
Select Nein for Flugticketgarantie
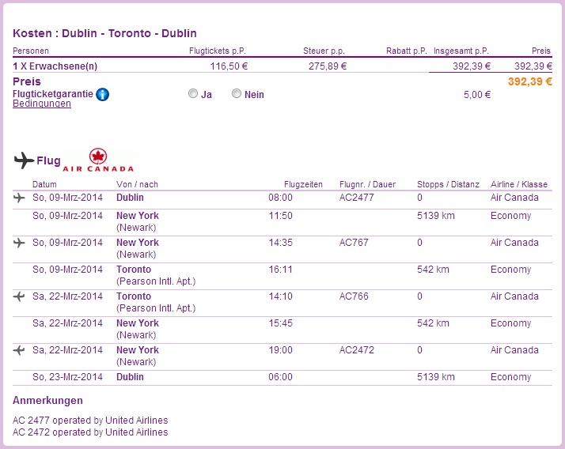pyautogui.click(x=237, y=93)
